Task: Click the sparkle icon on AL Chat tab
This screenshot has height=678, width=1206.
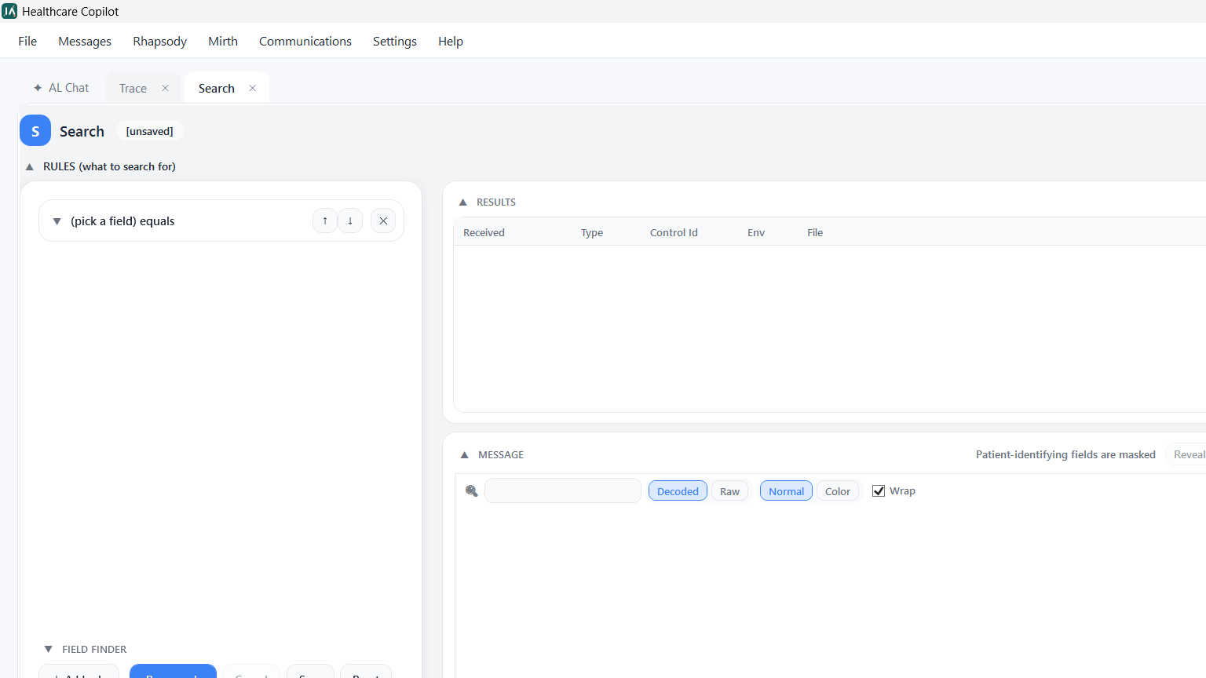Action: [38, 88]
